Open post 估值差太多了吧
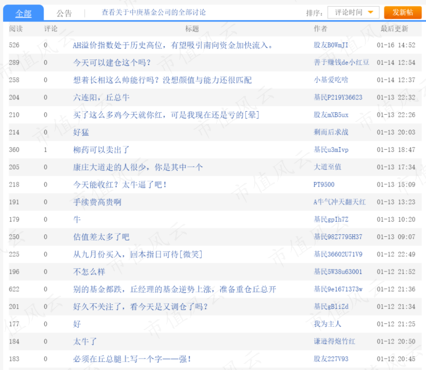Viewport: 426px width, 370px height. coord(101,237)
